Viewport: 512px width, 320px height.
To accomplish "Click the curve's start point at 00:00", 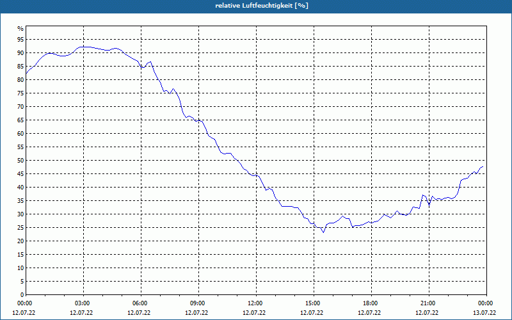I will [x=26, y=74].
